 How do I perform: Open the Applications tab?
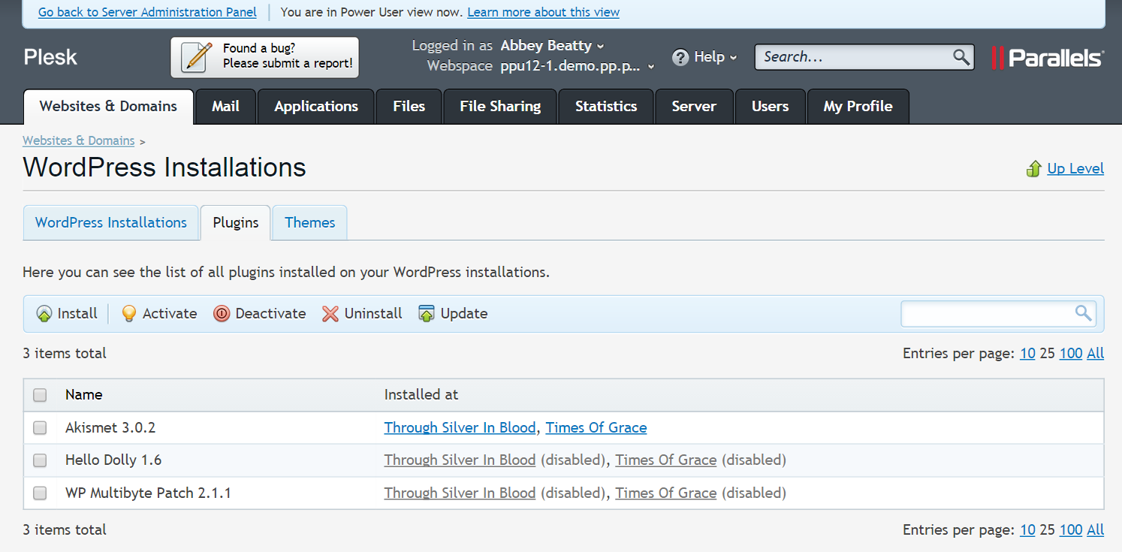point(316,107)
